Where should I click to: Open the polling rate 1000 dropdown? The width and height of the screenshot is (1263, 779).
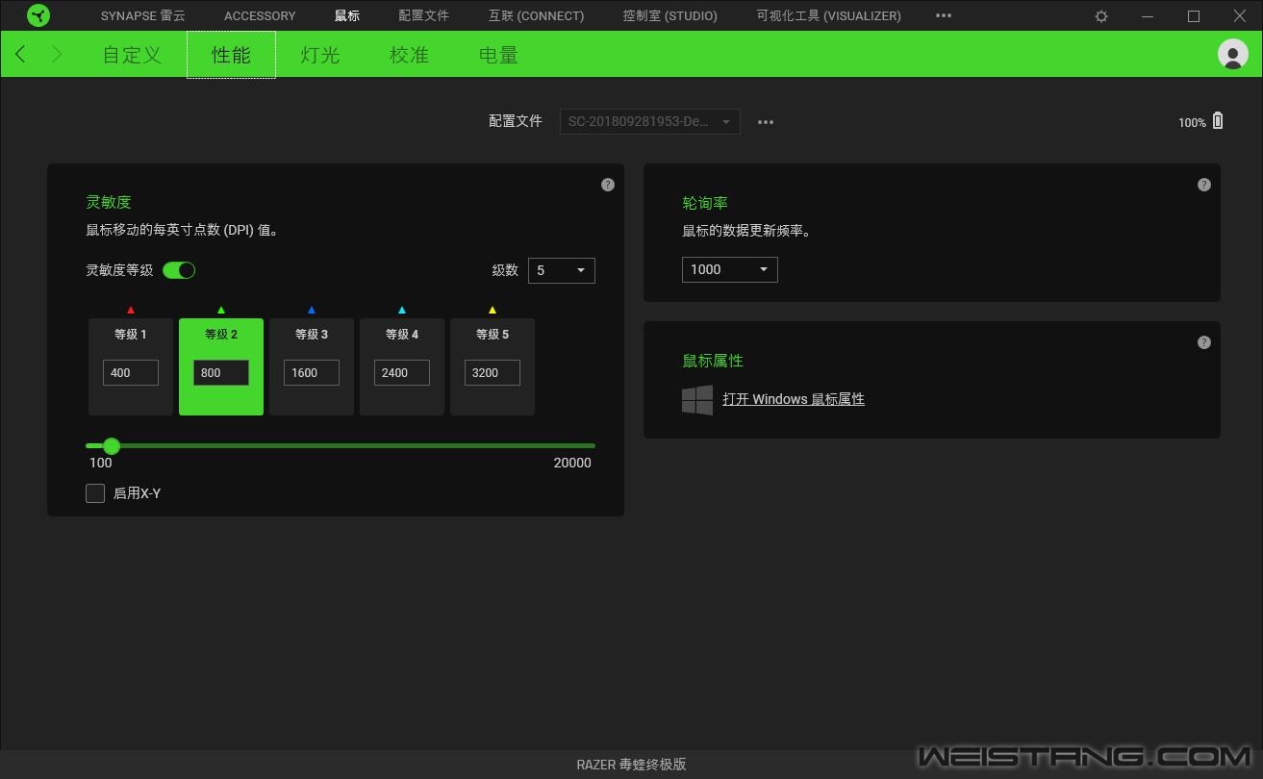[x=730, y=269]
